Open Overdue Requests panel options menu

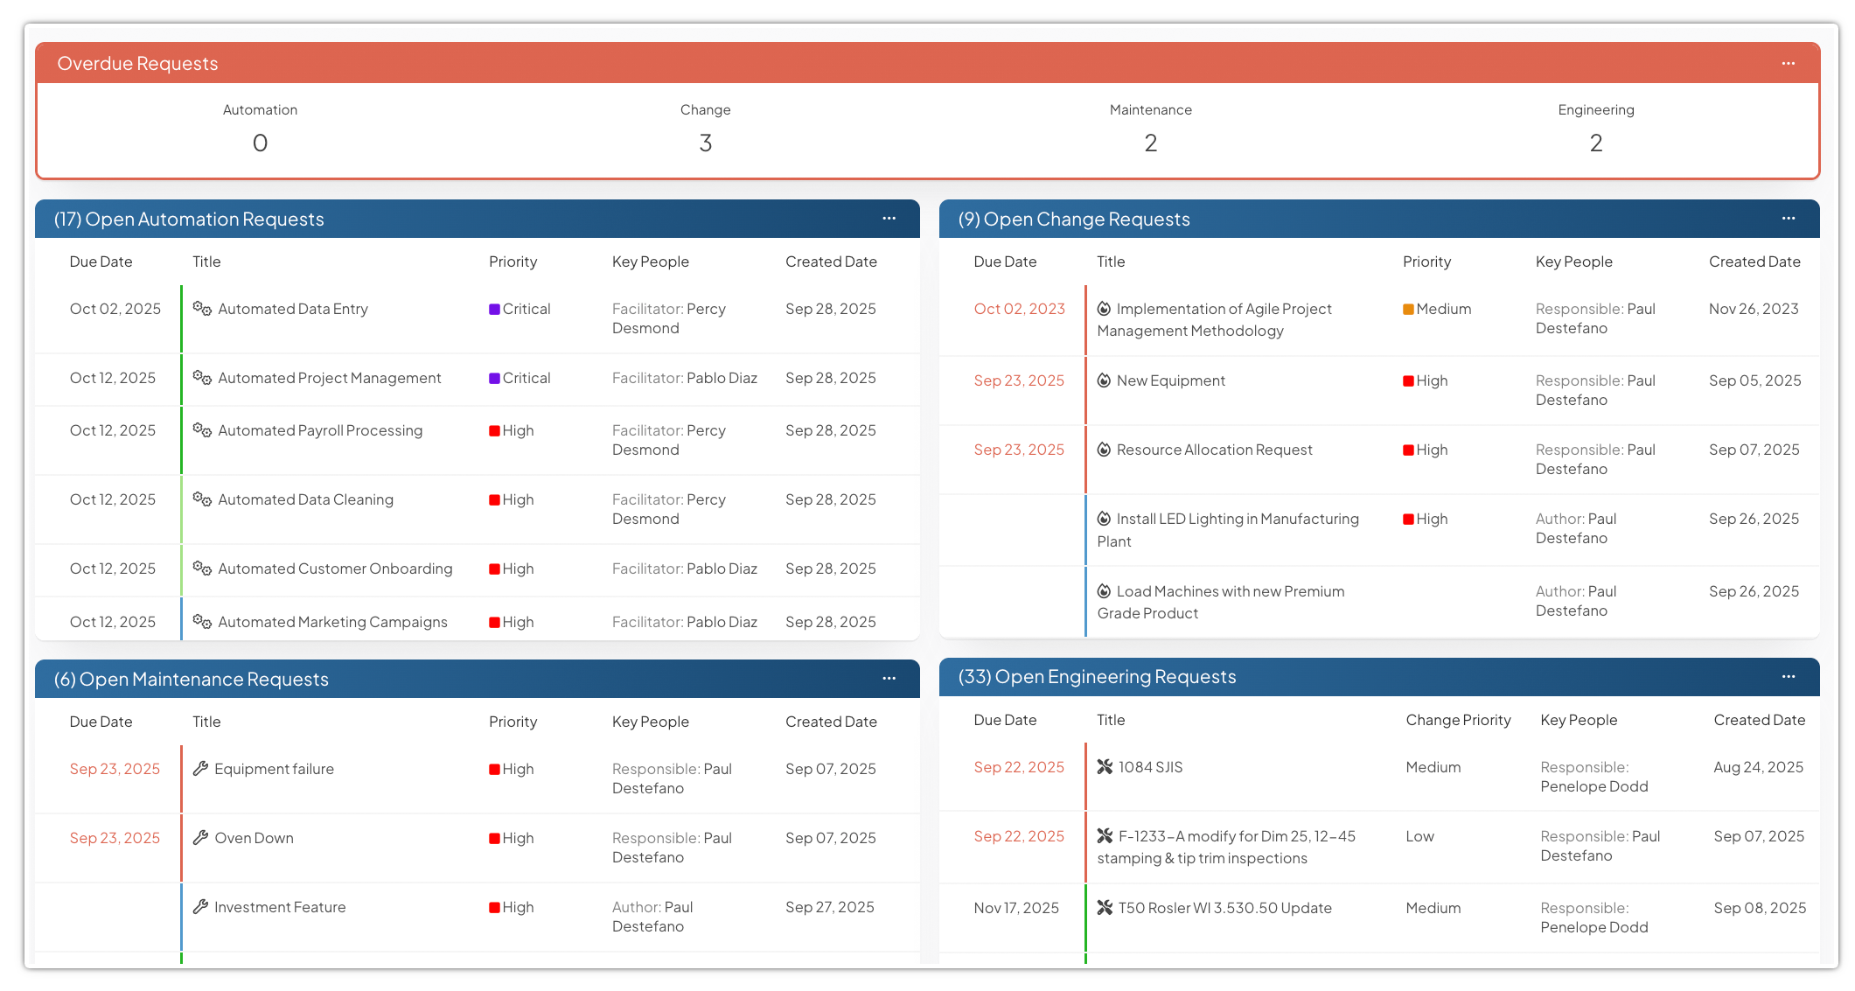coord(1788,64)
